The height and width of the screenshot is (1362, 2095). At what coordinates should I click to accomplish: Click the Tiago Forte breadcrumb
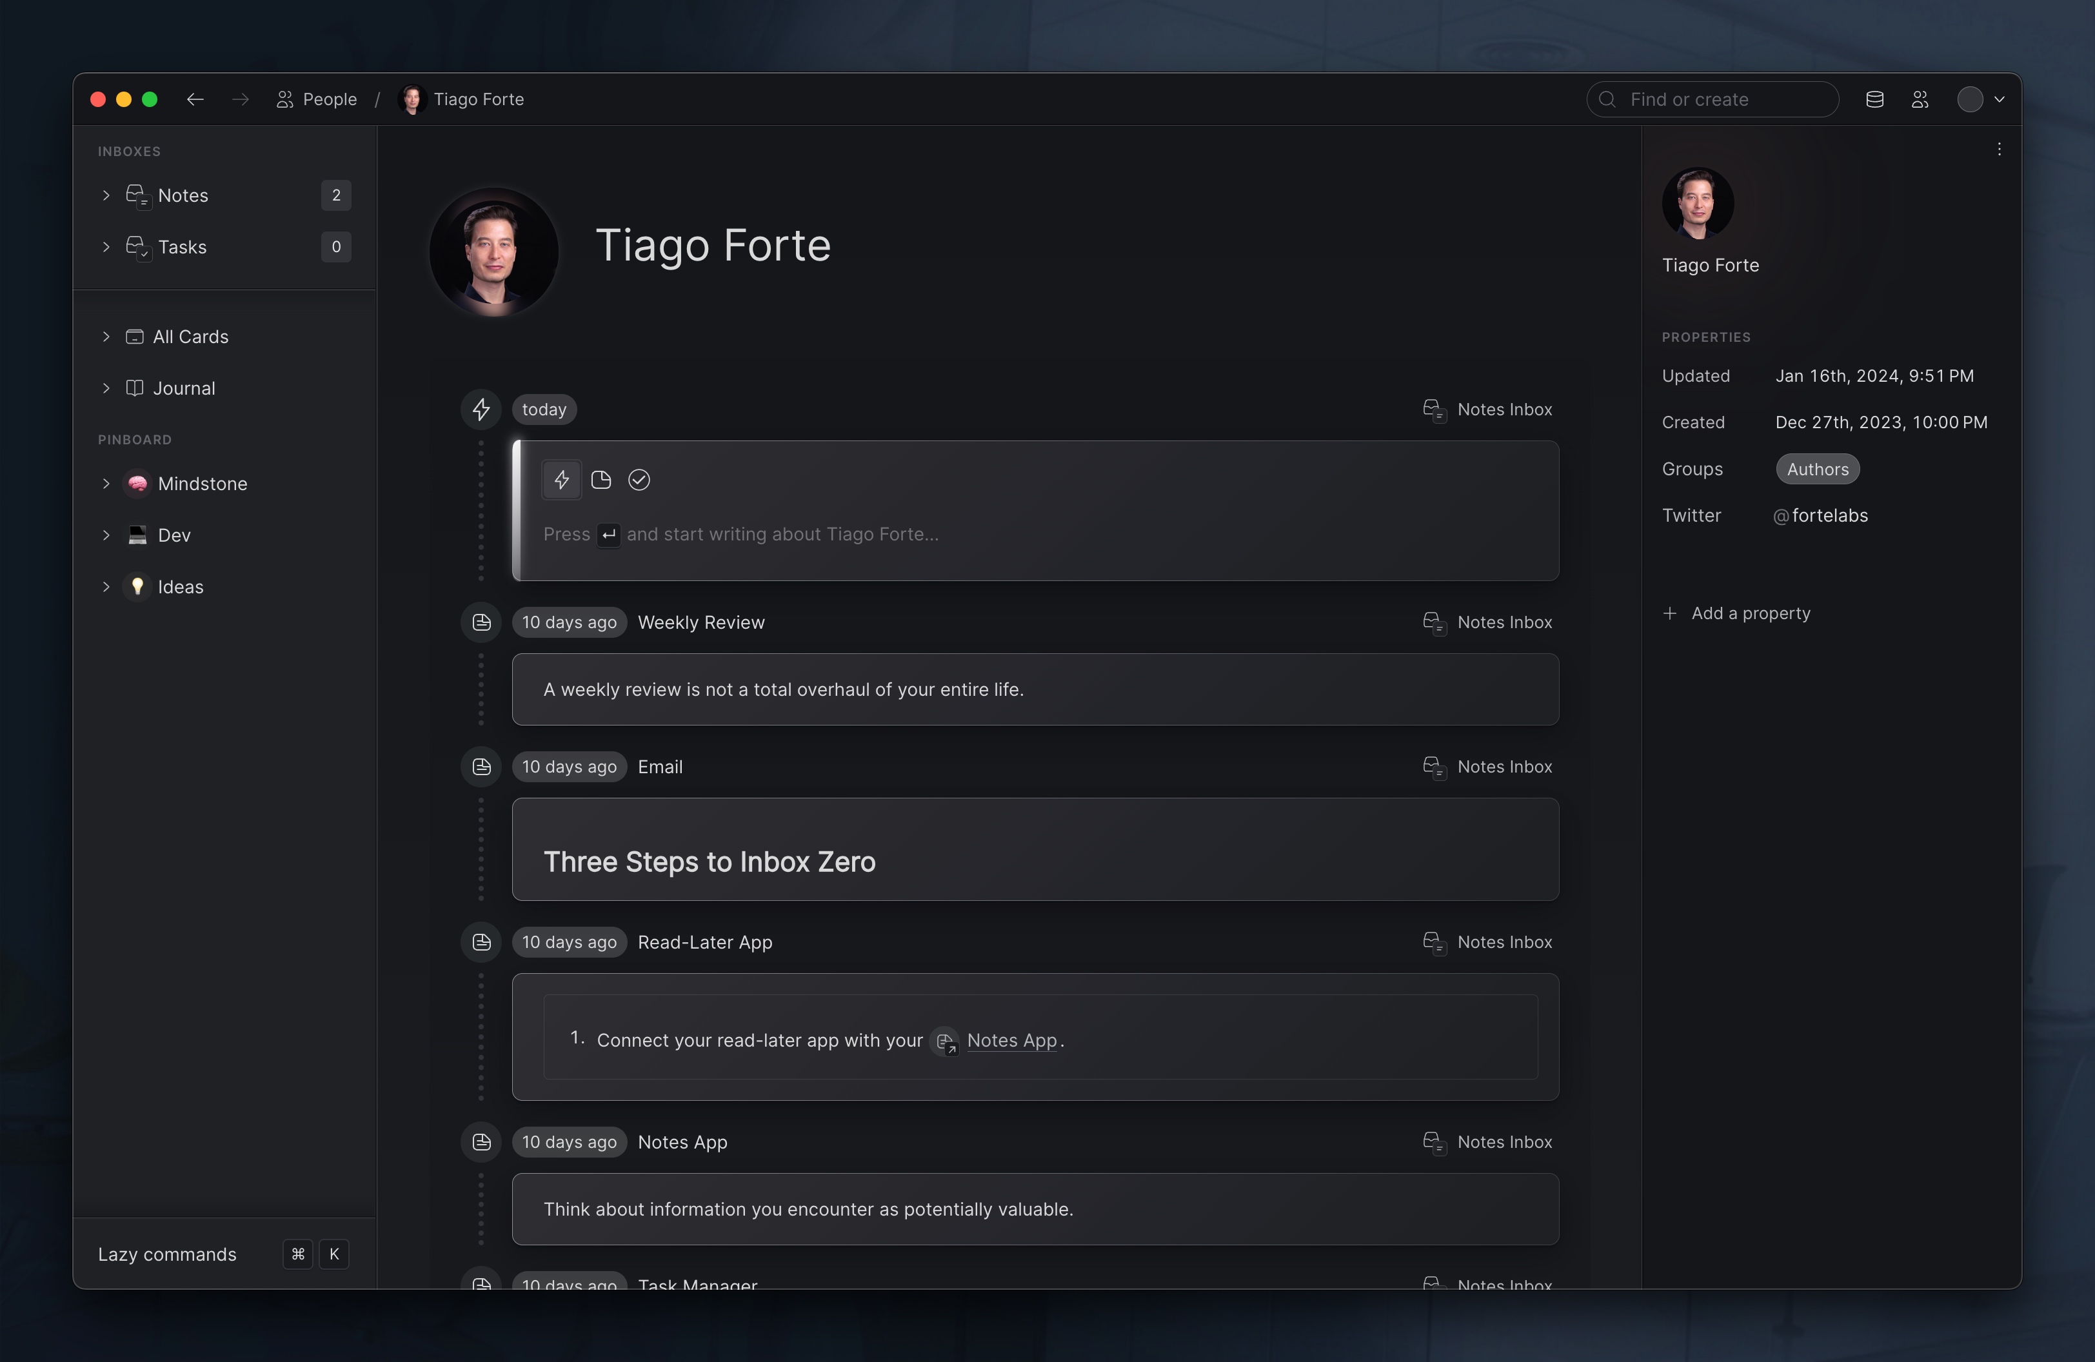click(461, 99)
